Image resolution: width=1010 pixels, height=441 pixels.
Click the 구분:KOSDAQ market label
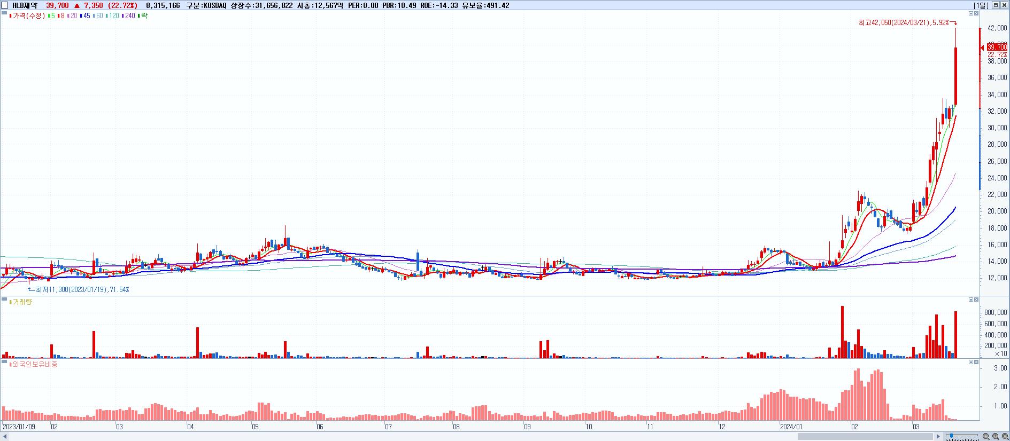pos(206,5)
